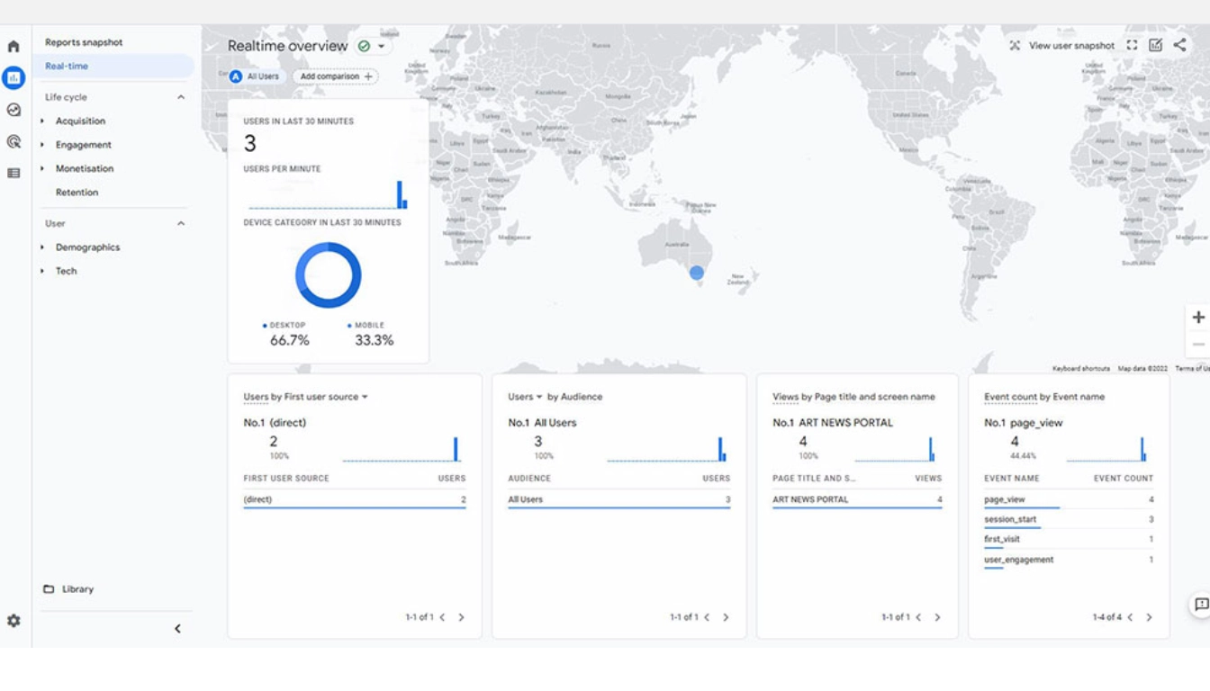Click USERS IN LAST 30 MINUTES label
The height and width of the screenshot is (691, 1210).
[298, 121]
